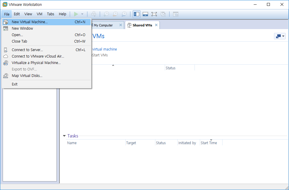Choose New Window from File menu
This screenshot has width=289, height=190.
coord(46,28)
